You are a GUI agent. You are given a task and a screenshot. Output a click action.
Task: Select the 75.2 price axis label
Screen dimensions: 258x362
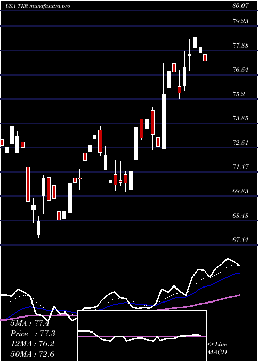tap(238, 94)
